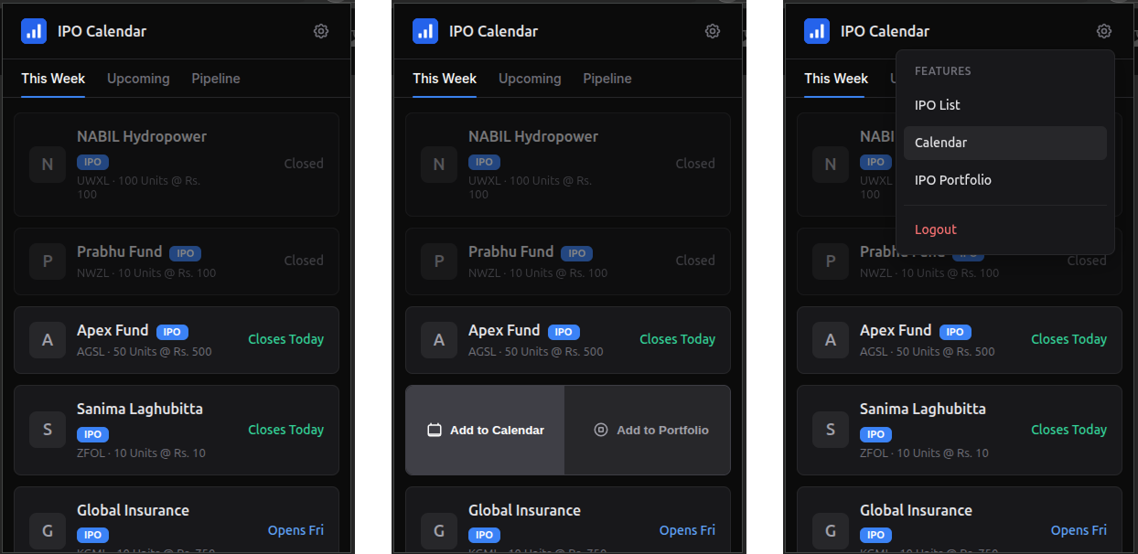Image resolution: width=1138 pixels, height=554 pixels.
Task: Switch to the Upcoming tab
Action: click(138, 79)
